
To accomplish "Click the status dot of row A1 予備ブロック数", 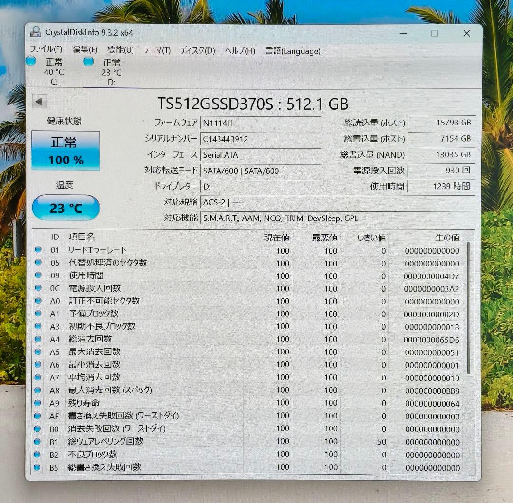I will coord(38,313).
